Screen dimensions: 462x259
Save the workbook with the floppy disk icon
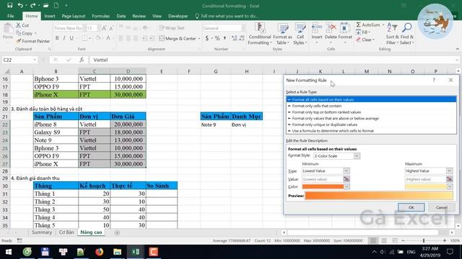coord(9,5)
